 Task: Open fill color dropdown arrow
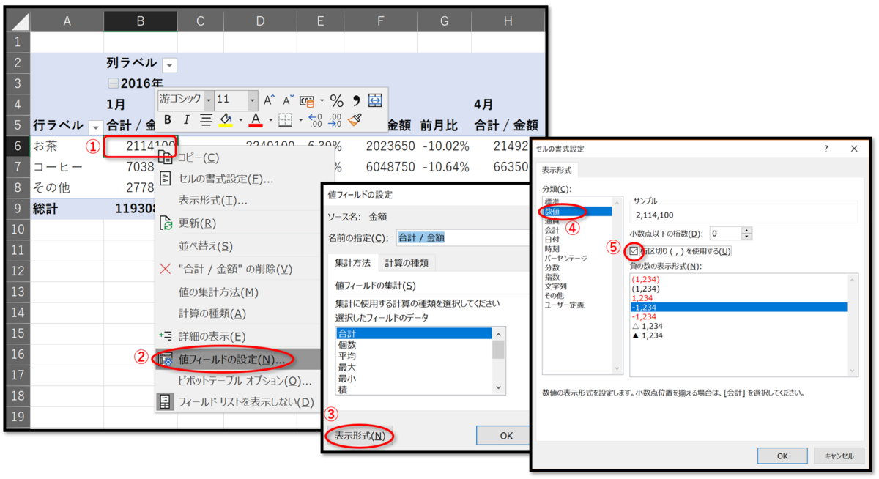(x=240, y=119)
